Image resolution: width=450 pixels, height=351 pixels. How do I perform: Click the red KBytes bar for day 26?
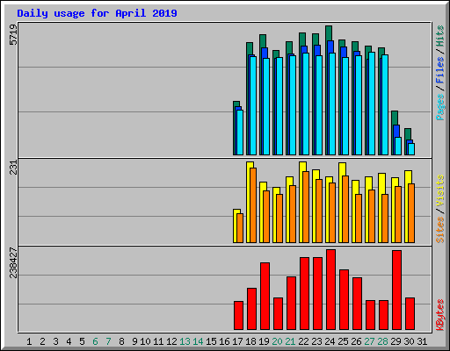coord(357,304)
